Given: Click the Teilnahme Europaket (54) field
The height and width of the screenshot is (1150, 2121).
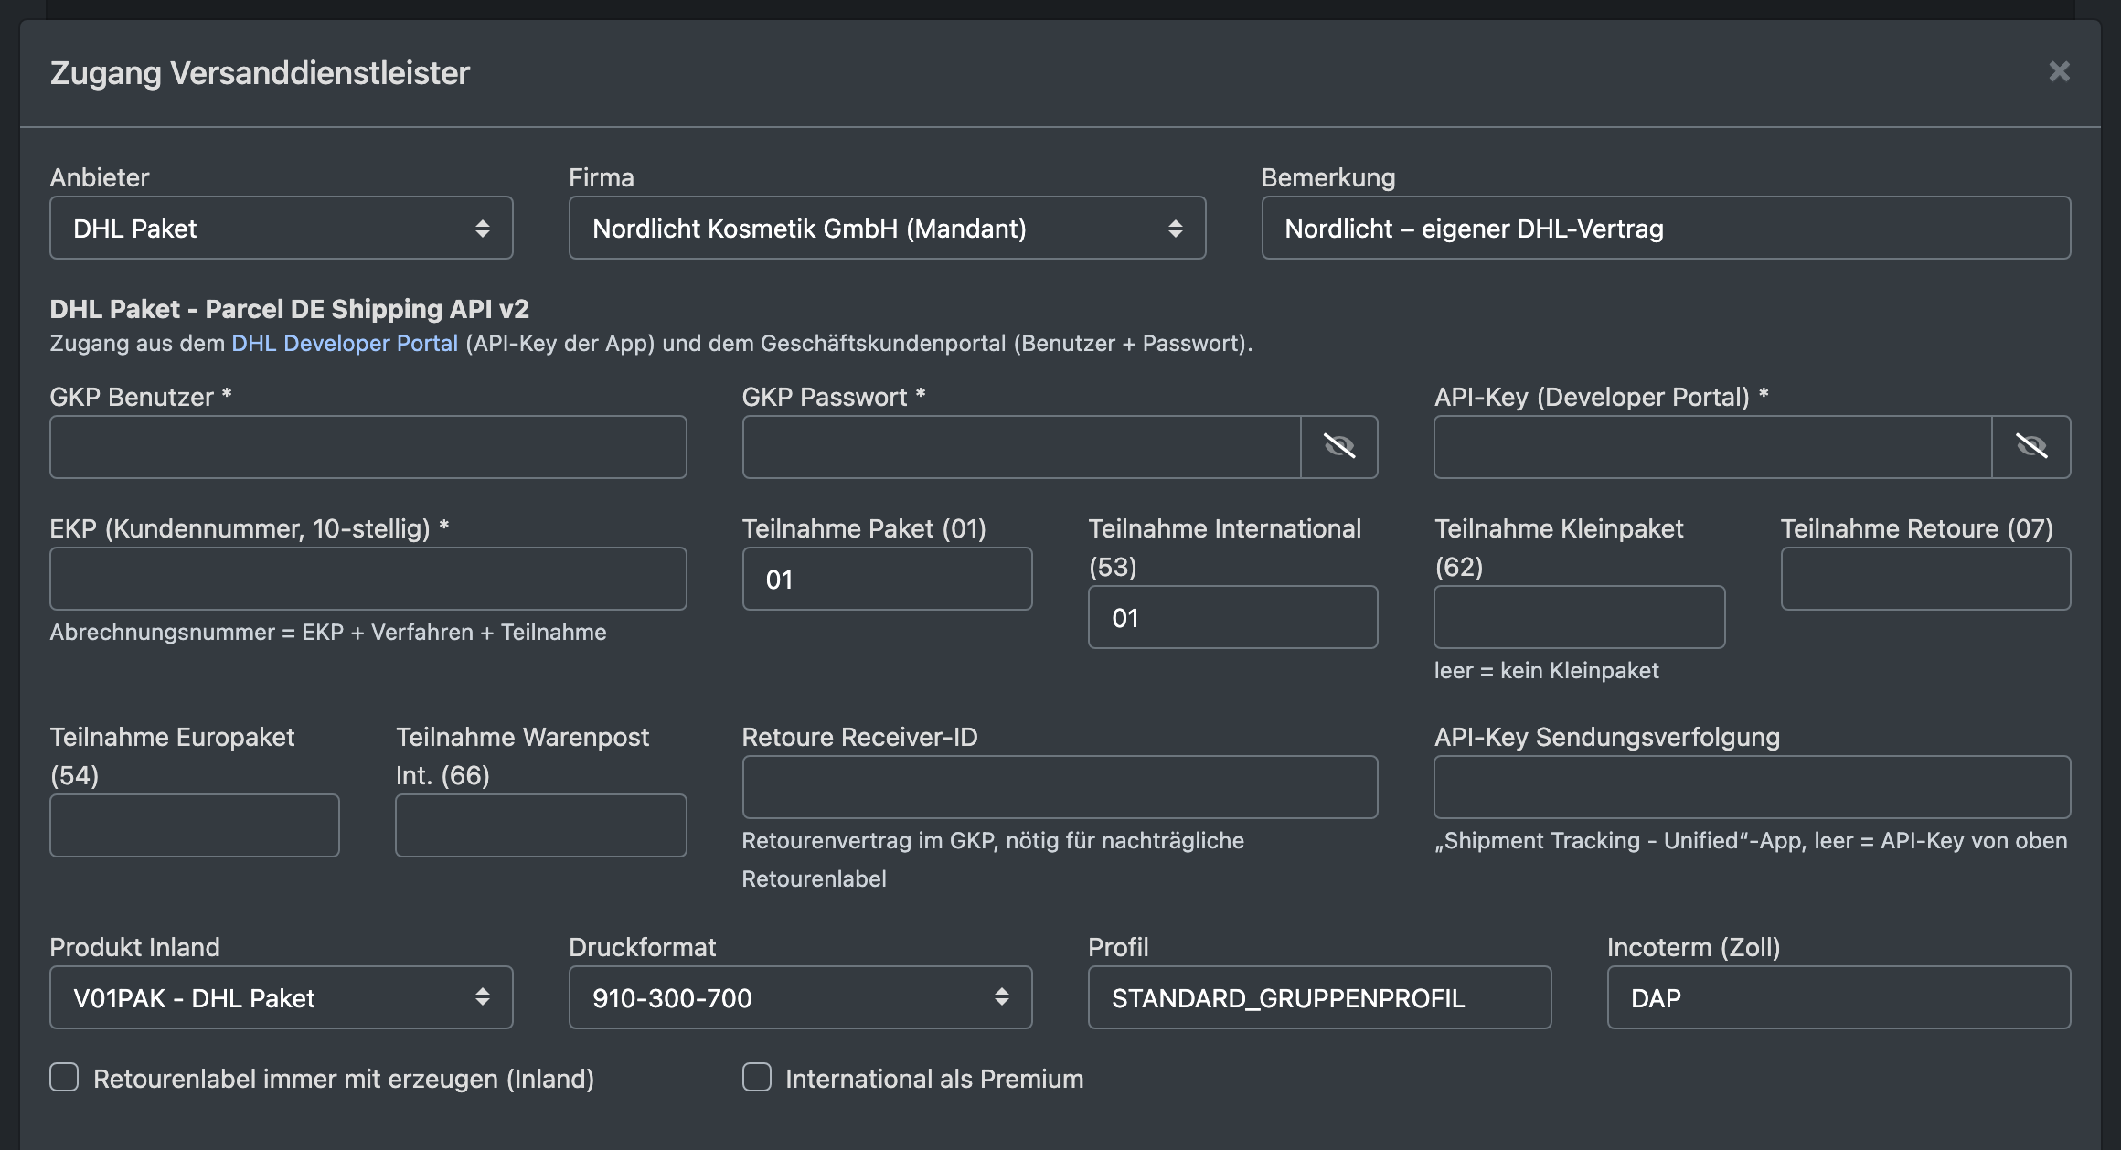Looking at the screenshot, I should 195,825.
